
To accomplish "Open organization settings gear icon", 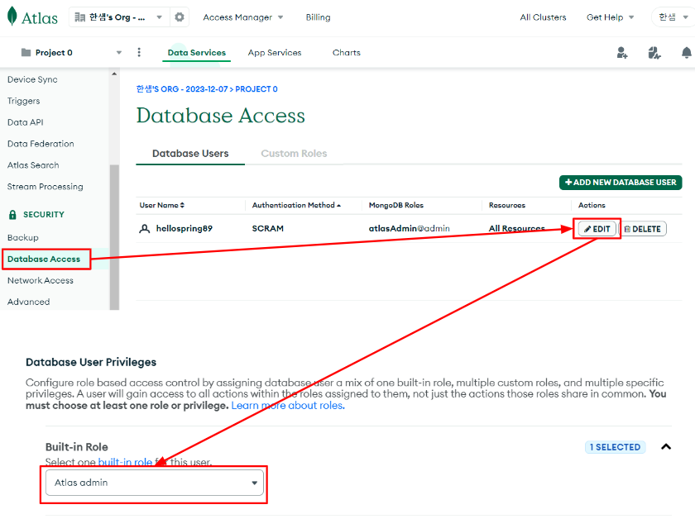I will (179, 17).
